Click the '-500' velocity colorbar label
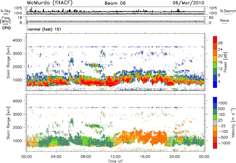 coord(223,137)
